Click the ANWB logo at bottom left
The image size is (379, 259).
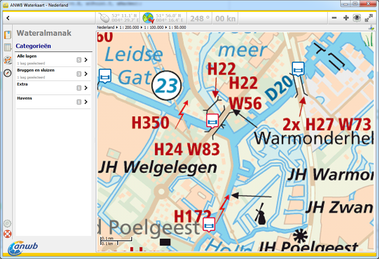pos(23,247)
